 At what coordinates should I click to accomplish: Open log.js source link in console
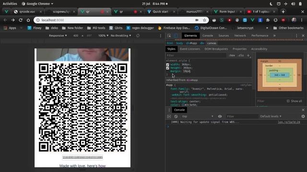[289, 122]
